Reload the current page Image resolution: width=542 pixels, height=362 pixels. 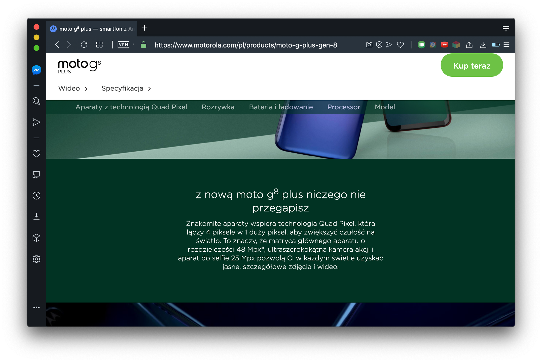(x=84, y=45)
